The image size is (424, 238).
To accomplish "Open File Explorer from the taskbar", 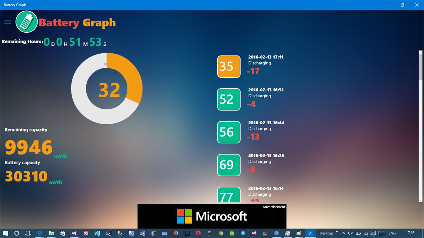I will point(51,233).
